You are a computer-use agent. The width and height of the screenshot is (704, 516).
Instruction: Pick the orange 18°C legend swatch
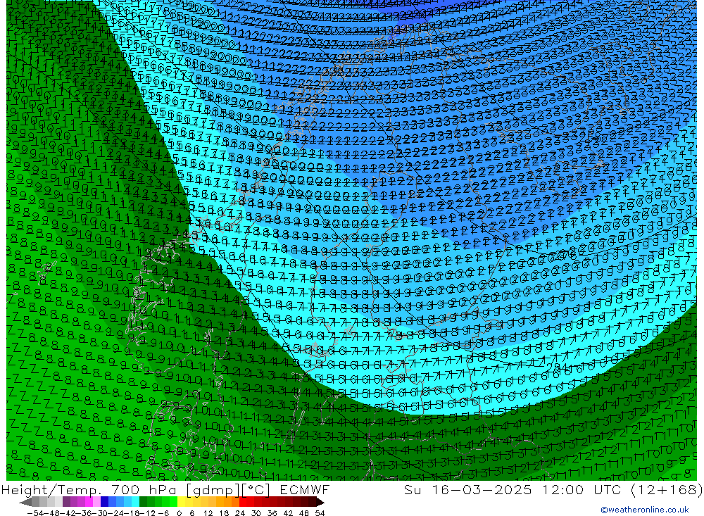point(227,502)
